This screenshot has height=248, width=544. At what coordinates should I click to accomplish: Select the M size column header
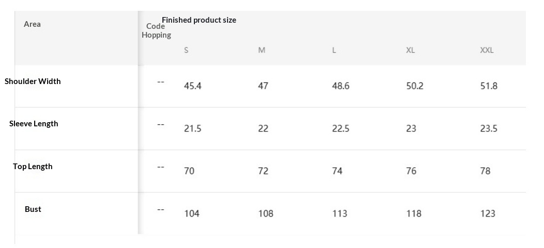click(262, 51)
